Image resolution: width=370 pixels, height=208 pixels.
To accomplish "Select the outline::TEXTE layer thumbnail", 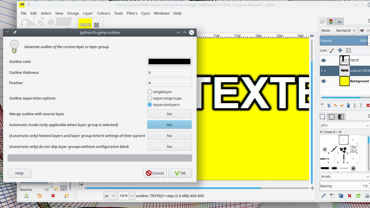I will (x=345, y=71).
